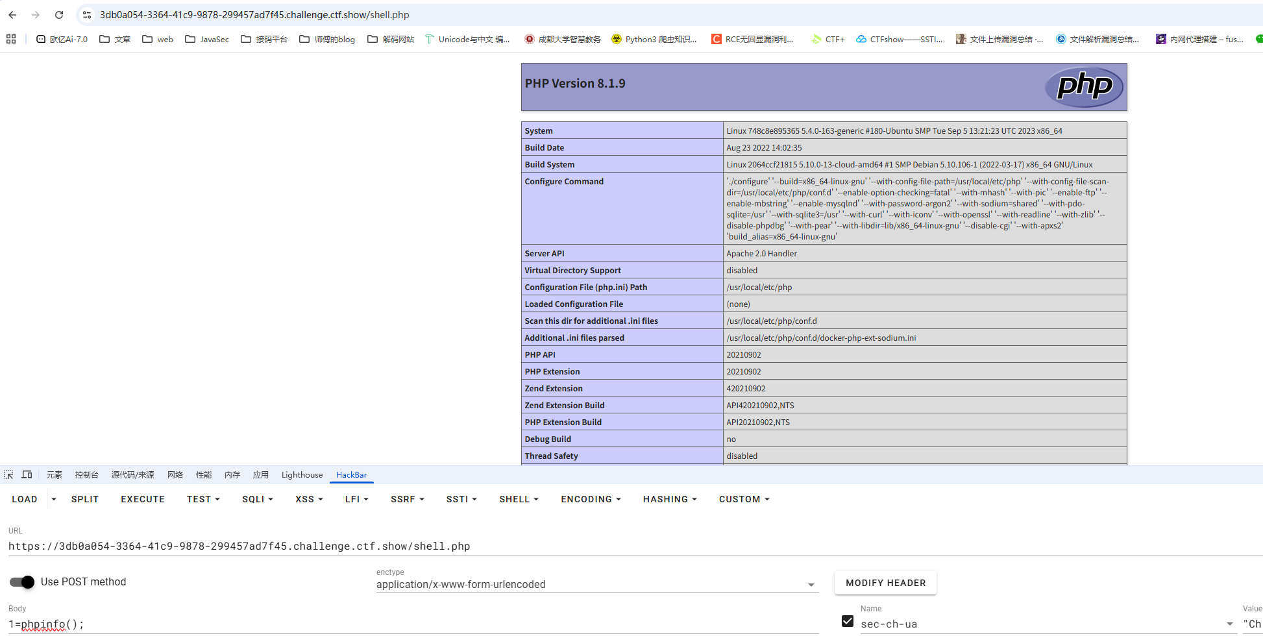Viewport: 1263px width, 636px height.
Task: Expand the ENCODING menu in HackBar
Action: (x=591, y=499)
